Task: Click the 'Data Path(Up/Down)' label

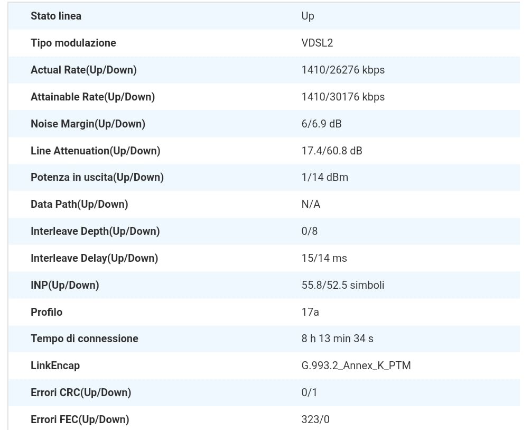Action: tap(79, 205)
